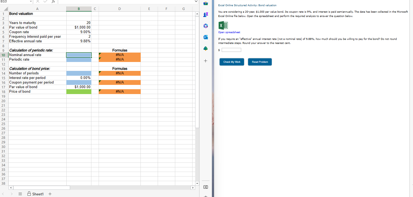Click the green Excel file icon

point(224,26)
